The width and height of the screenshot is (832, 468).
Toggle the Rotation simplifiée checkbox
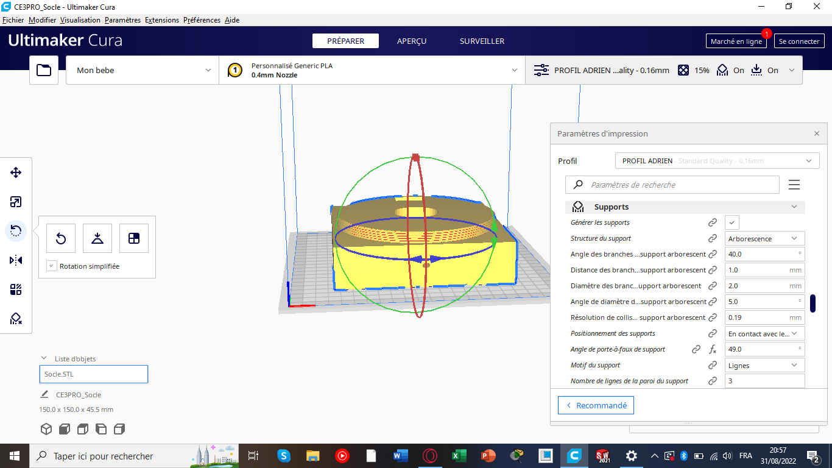pos(52,266)
